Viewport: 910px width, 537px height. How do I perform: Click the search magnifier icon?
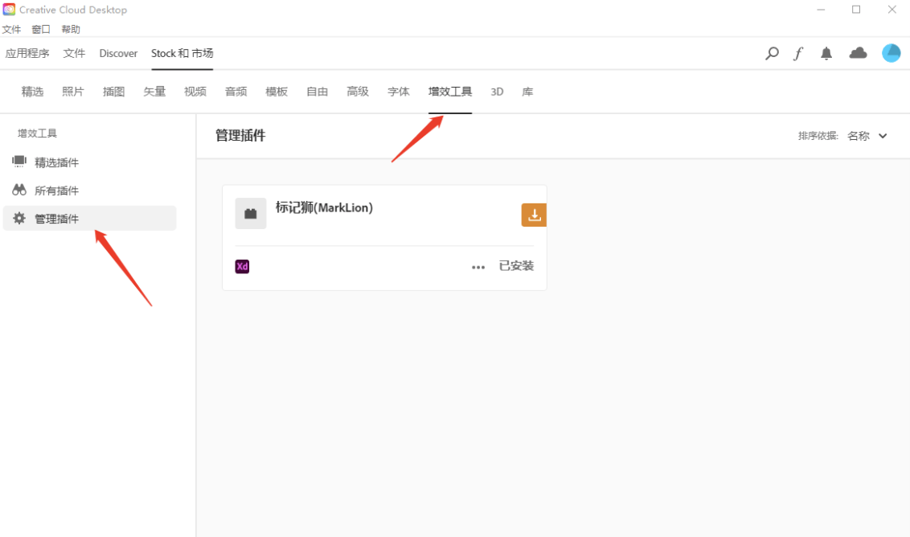pyautogui.click(x=772, y=54)
